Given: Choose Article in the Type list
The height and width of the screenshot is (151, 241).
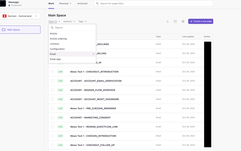Looking at the screenshot, I should pyautogui.click(x=54, y=34).
